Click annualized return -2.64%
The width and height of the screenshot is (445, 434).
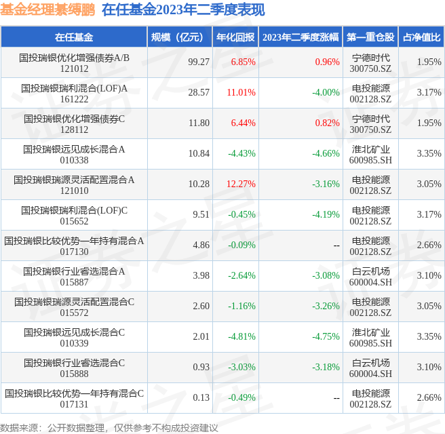coord(241,275)
